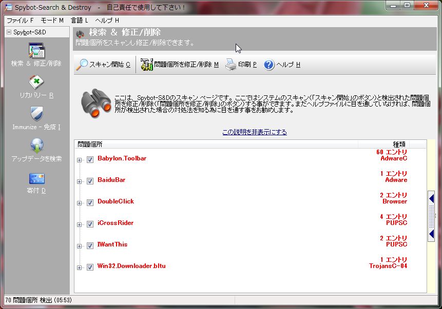Click the printer 印刷 icon
The height and width of the screenshot is (309, 442).
click(x=230, y=65)
